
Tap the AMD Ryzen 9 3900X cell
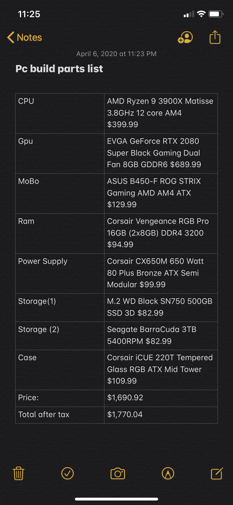pyautogui.click(x=161, y=113)
